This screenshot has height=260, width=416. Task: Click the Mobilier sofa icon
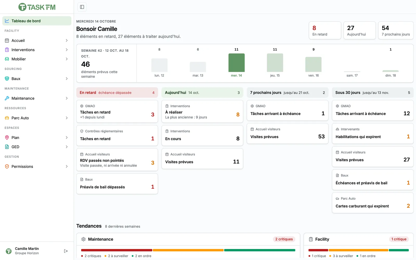click(7, 59)
